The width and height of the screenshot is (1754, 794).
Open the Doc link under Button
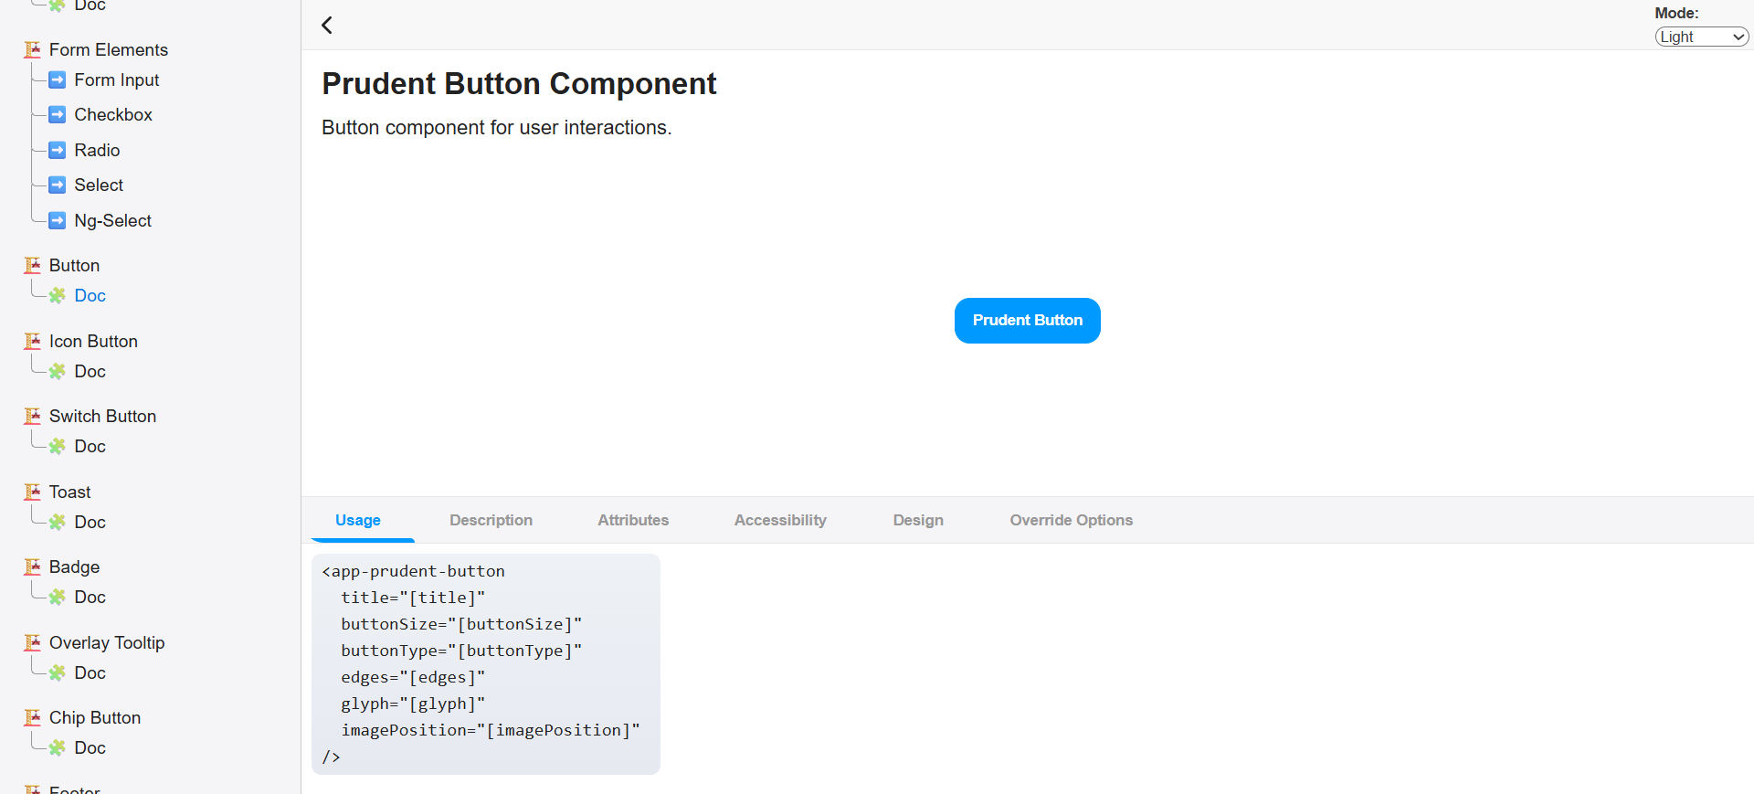pyautogui.click(x=90, y=295)
